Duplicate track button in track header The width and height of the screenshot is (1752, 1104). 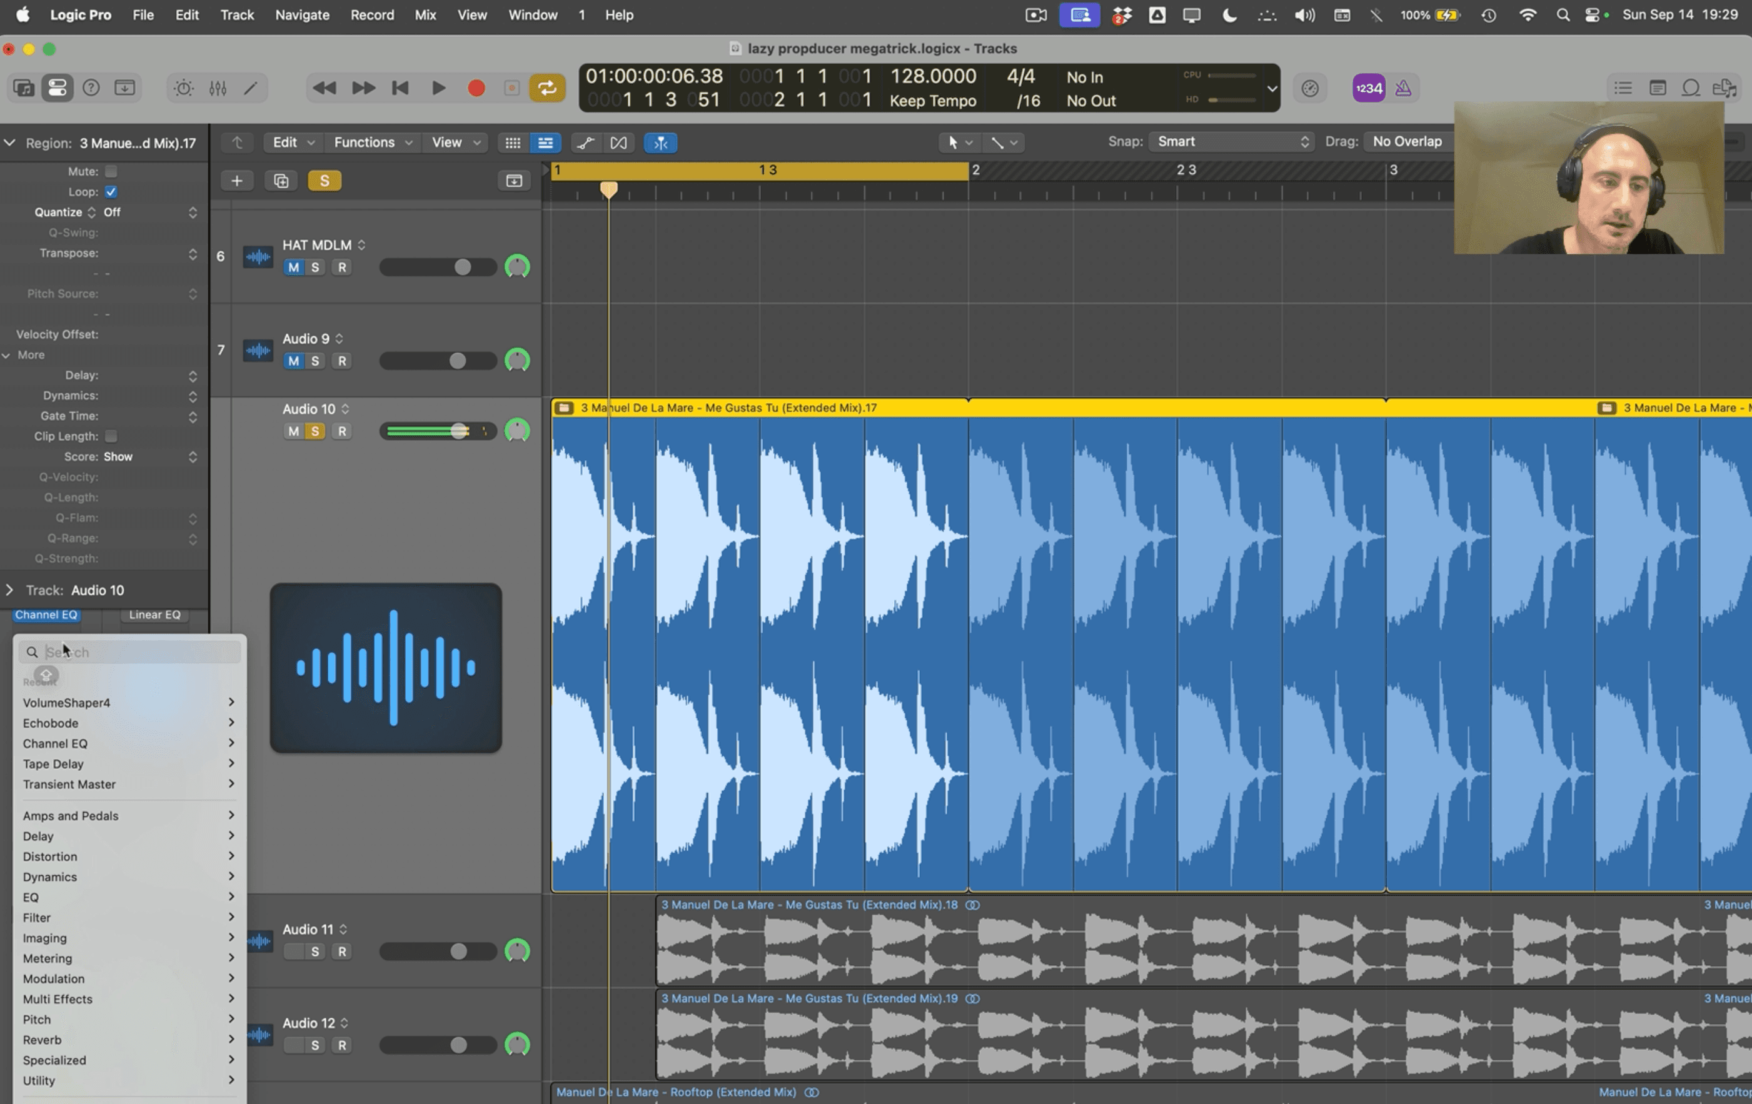[281, 181]
